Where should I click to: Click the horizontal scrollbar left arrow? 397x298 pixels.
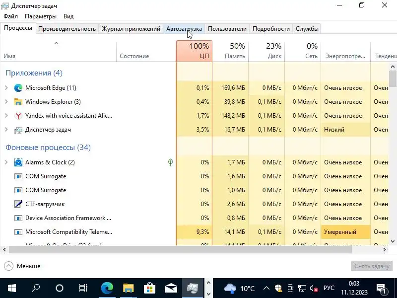pyautogui.click(x=4, y=250)
